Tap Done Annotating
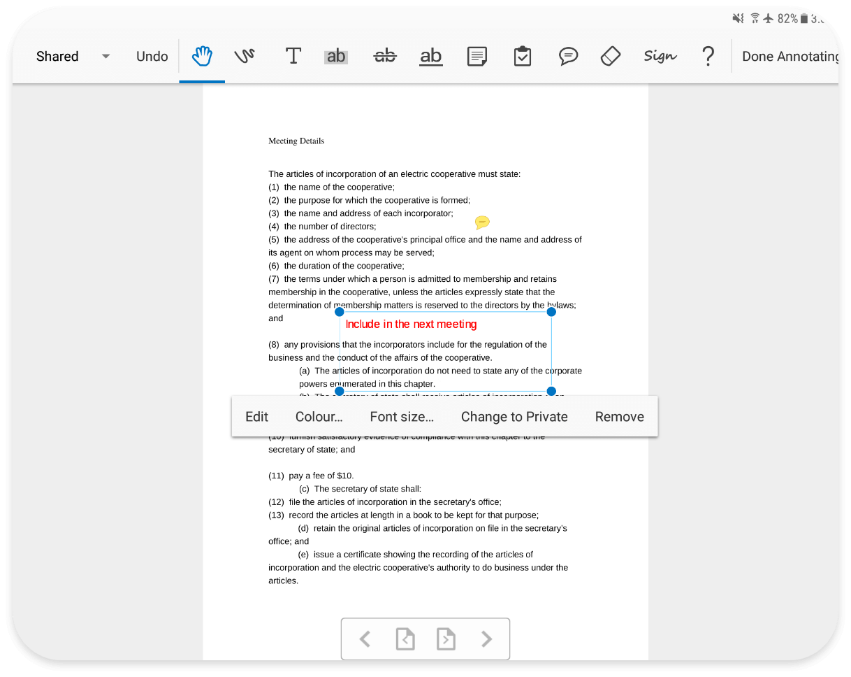Image resolution: width=851 pixels, height=677 pixels. tap(790, 56)
